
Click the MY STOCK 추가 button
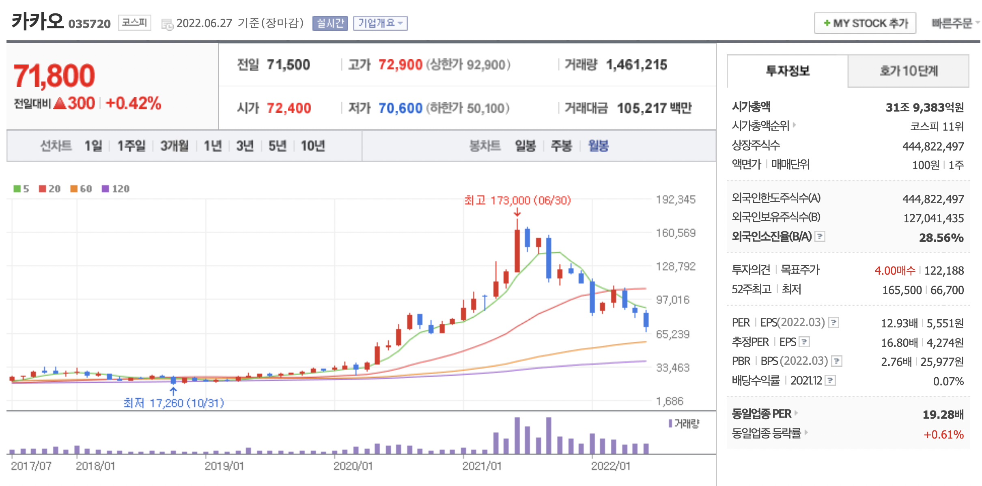pos(865,23)
